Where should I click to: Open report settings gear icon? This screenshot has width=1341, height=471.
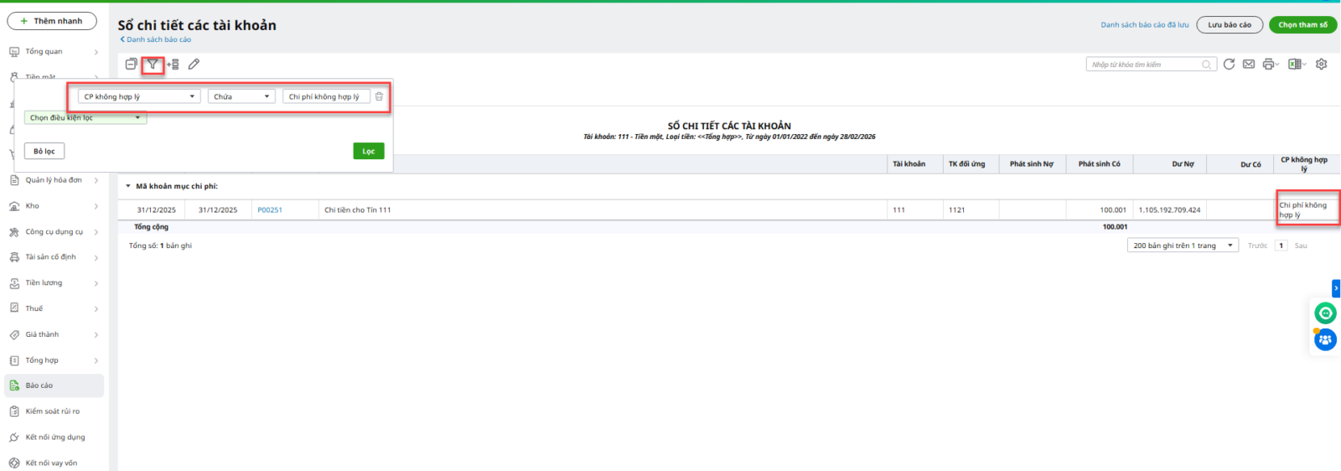tap(1322, 65)
